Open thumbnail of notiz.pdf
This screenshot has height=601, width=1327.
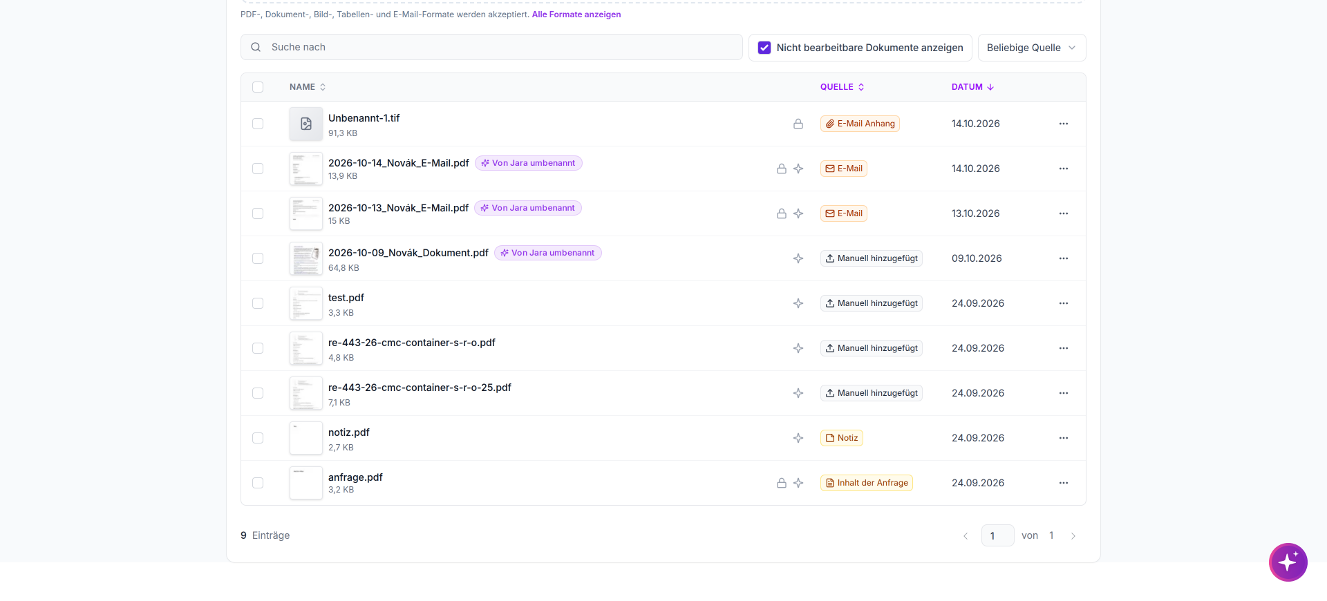click(x=306, y=438)
